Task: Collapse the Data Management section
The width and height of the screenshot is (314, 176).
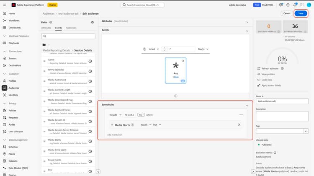Action: (x=5, y=140)
